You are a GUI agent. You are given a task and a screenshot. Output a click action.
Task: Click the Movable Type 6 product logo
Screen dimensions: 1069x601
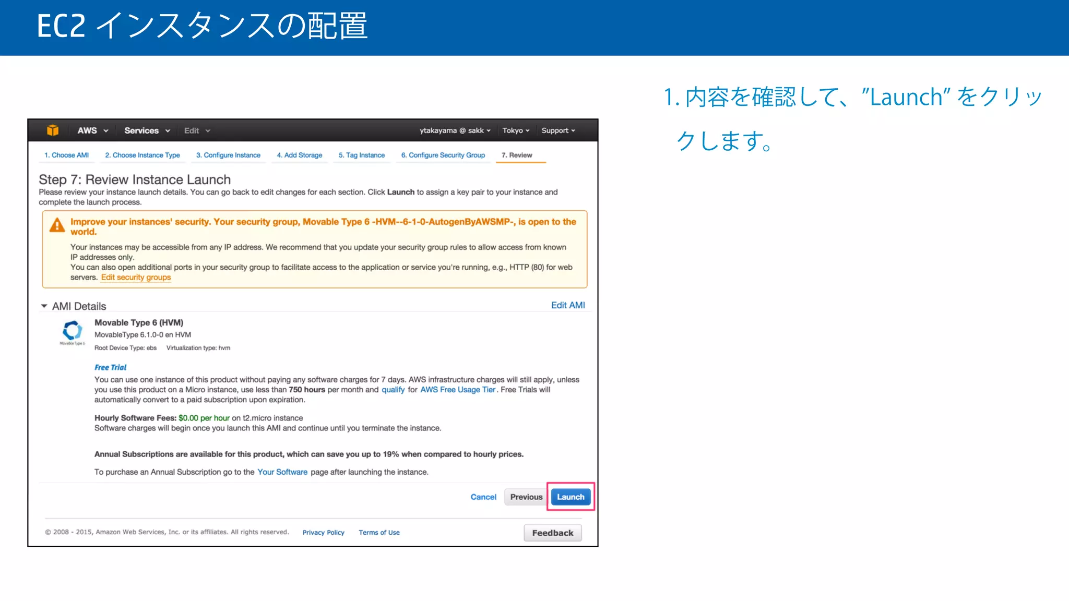click(x=72, y=332)
